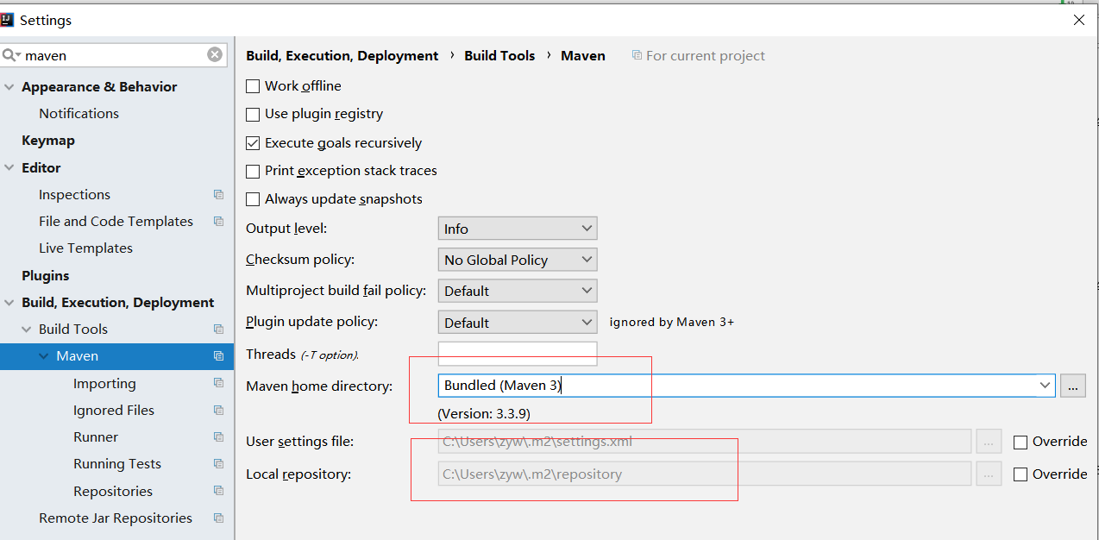
Task: Select Keymap in settings tree
Action: [x=48, y=141]
